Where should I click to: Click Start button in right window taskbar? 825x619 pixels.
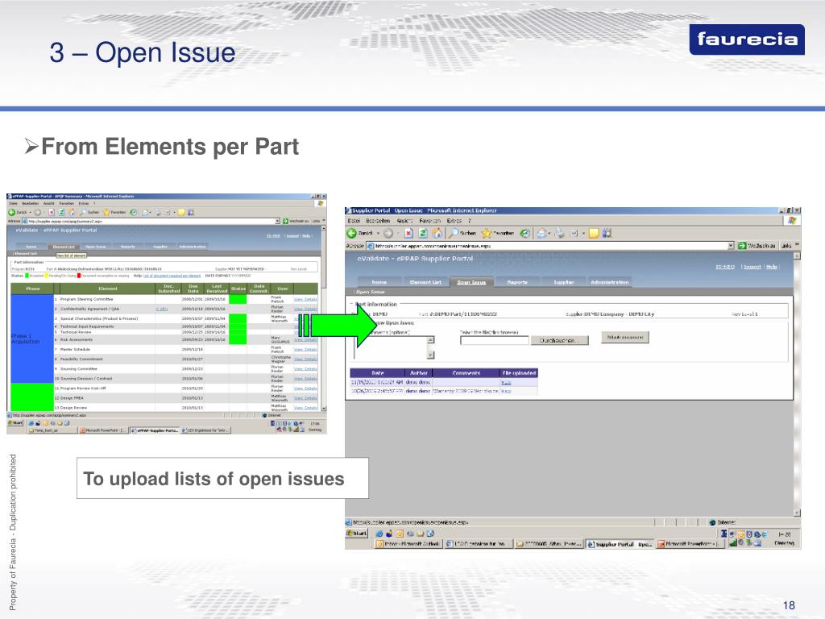pyautogui.click(x=357, y=534)
